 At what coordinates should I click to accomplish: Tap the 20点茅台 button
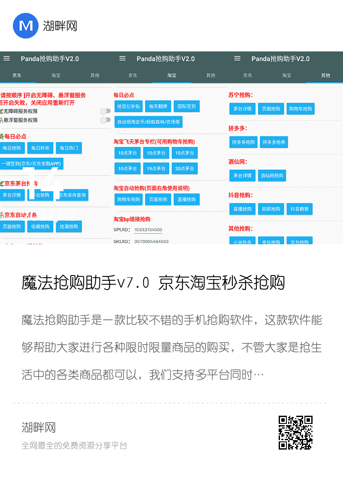[184, 168]
